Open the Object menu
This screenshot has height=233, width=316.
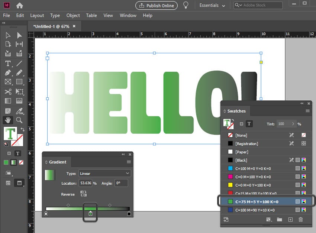pos(73,16)
